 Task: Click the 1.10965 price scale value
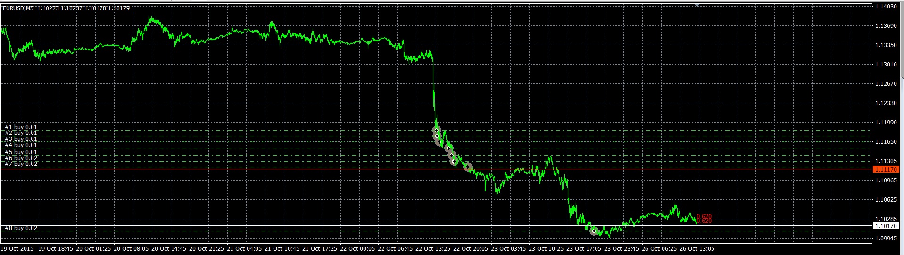[x=885, y=181]
